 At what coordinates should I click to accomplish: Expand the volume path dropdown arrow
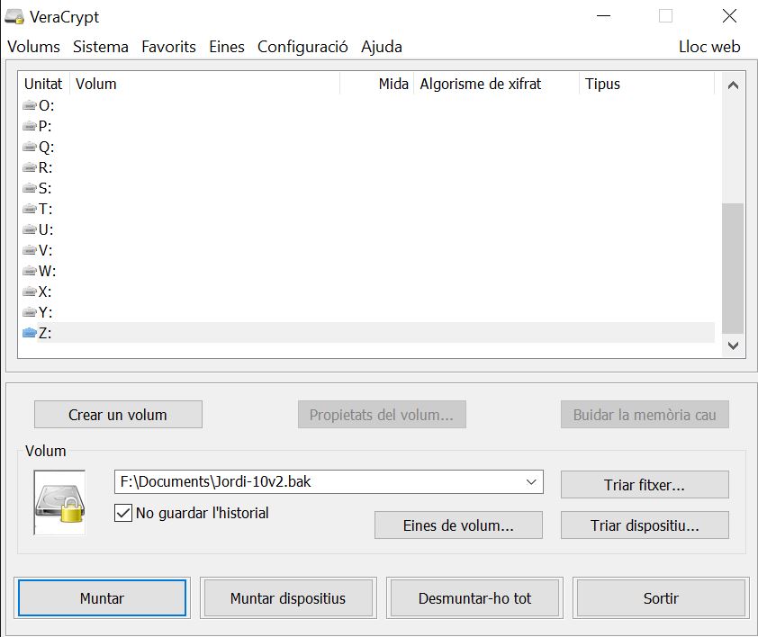pyautogui.click(x=531, y=482)
